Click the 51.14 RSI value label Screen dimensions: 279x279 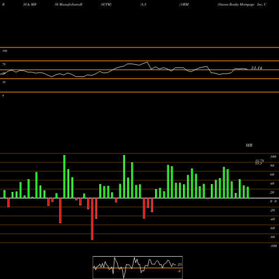[257, 68]
